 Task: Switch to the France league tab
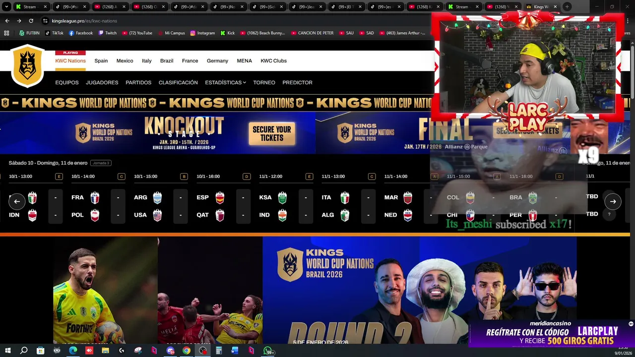pyautogui.click(x=190, y=60)
